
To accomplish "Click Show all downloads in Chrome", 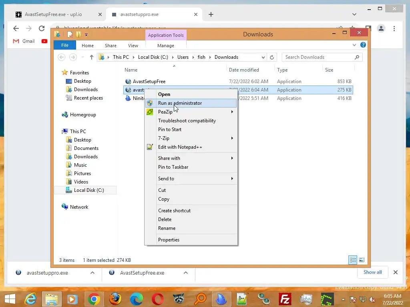I will point(373,272).
